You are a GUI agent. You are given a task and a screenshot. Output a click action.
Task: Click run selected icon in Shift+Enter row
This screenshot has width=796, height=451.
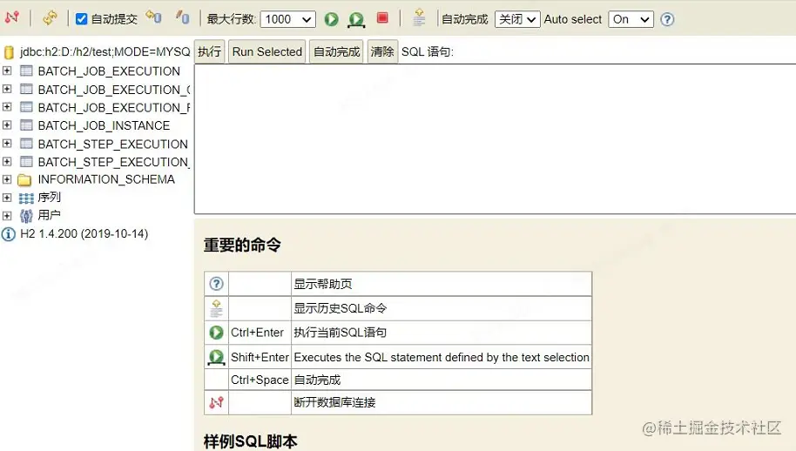(x=216, y=357)
